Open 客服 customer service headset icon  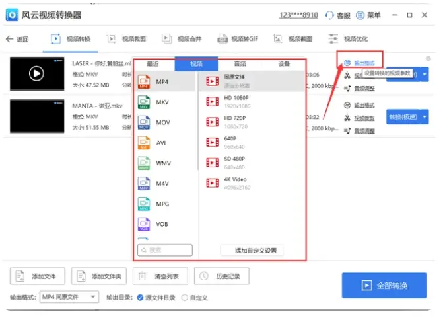pyautogui.click(x=329, y=15)
